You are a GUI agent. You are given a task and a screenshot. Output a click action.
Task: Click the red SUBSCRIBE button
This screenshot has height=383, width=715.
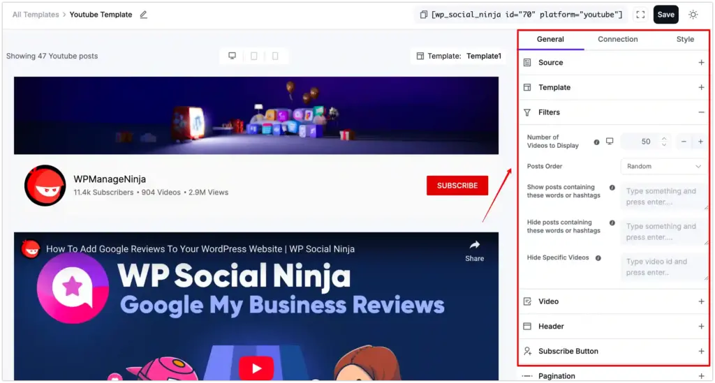pos(457,186)
